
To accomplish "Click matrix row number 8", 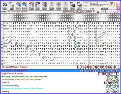I will tap(2, 43).
